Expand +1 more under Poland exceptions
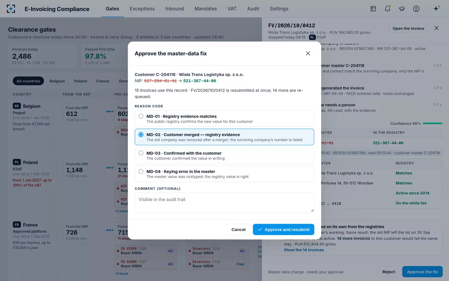 [x=122, y=211]
